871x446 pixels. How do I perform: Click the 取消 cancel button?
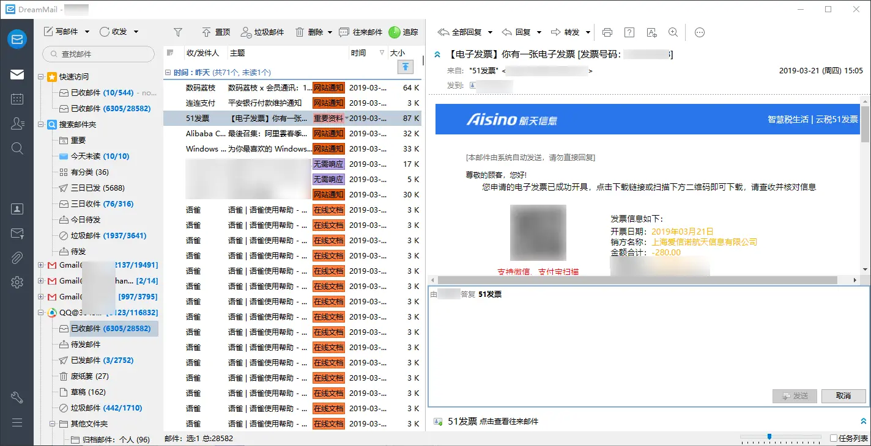pyautogui.click(x=843, y=396)
